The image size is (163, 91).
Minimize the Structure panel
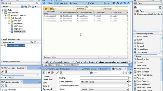coord(39,68)
